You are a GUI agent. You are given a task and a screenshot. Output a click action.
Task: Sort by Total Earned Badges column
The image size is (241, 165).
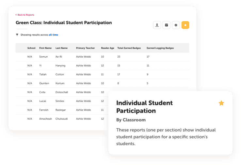tap(129, 48)
